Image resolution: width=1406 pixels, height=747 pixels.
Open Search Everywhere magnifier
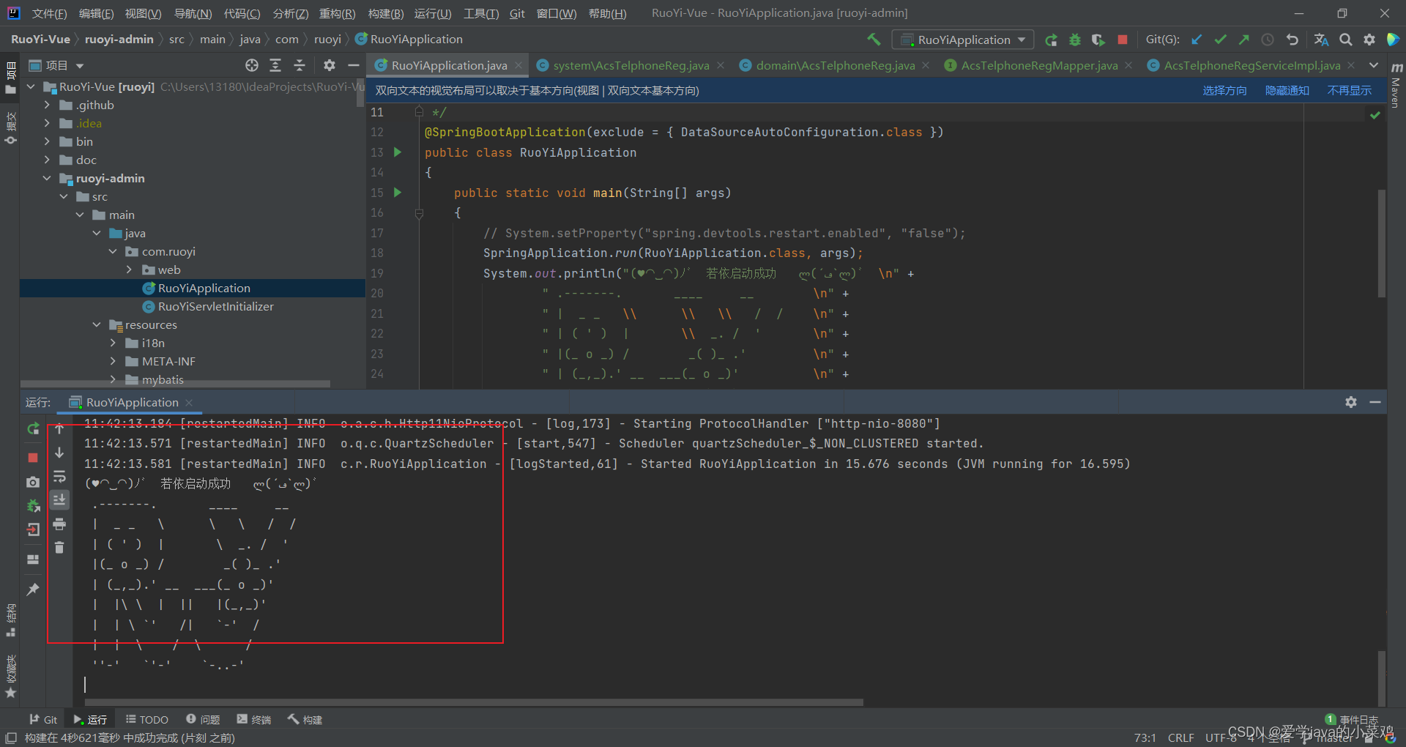pos(1346,40)
